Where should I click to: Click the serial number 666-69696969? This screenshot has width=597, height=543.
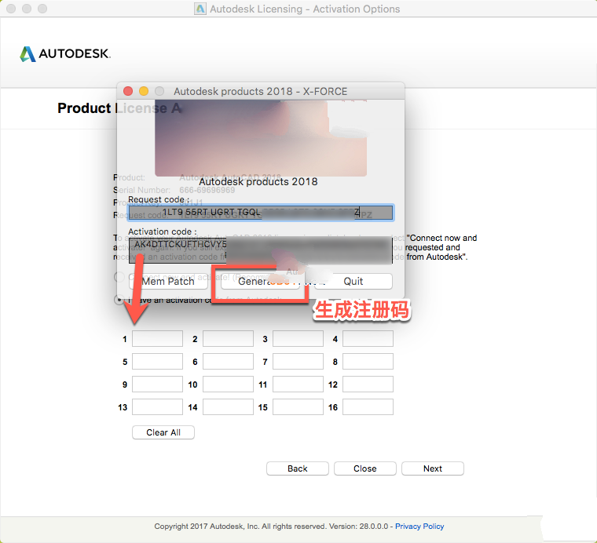coord(207,190)
